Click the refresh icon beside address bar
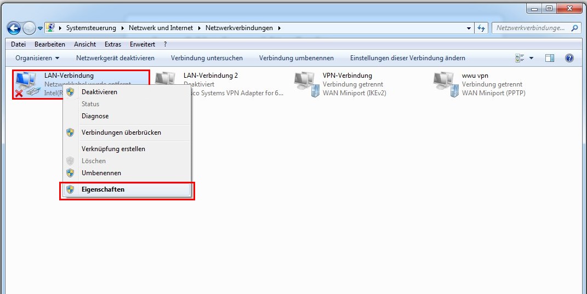This screenshot has width=587, height=294. pos(482,28)
